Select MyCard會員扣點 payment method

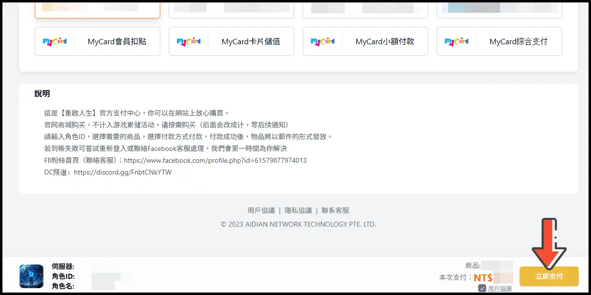98,42
